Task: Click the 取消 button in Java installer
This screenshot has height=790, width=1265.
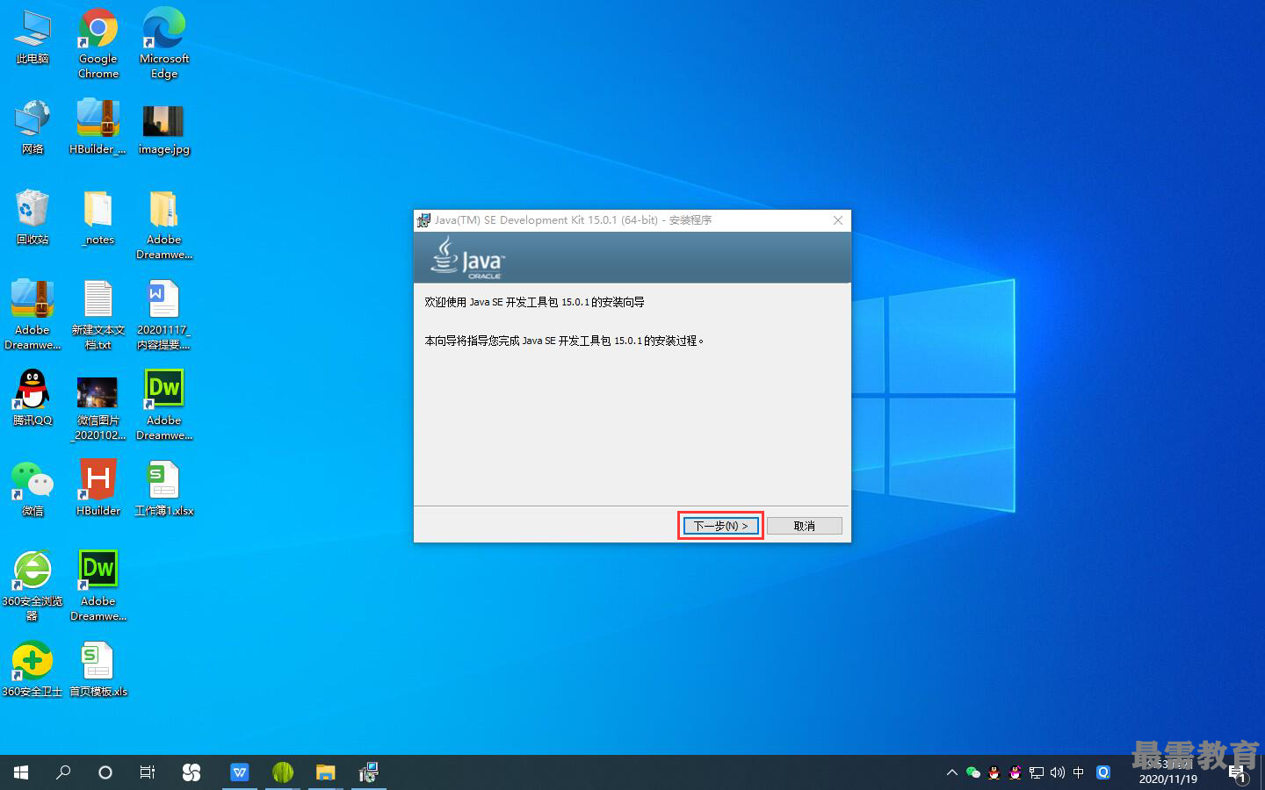Action: tap(804, 526)
